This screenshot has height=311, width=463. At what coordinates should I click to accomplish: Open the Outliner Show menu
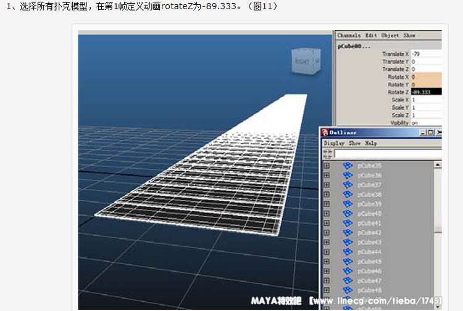point(355,143)
